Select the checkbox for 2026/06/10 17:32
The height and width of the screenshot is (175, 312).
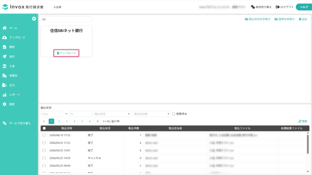click(x=44, y=135)
